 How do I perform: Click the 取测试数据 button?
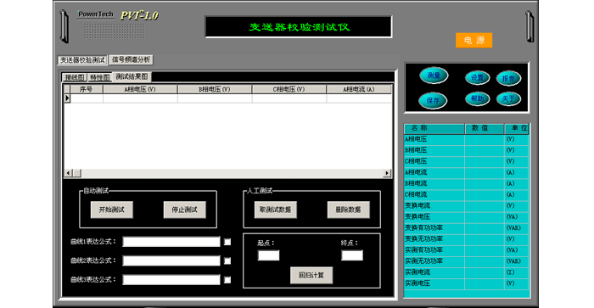coord(276,210)
